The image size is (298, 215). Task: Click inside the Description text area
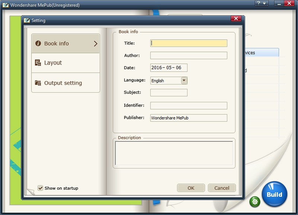point(174,153)
